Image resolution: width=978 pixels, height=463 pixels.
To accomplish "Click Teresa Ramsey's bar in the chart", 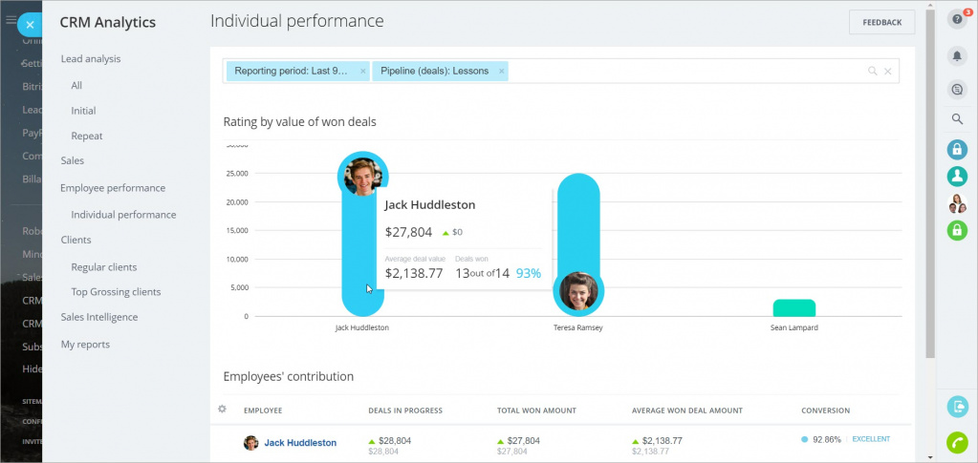I will 577,239.
